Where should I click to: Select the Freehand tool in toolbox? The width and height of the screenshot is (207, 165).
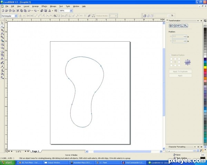2,37
